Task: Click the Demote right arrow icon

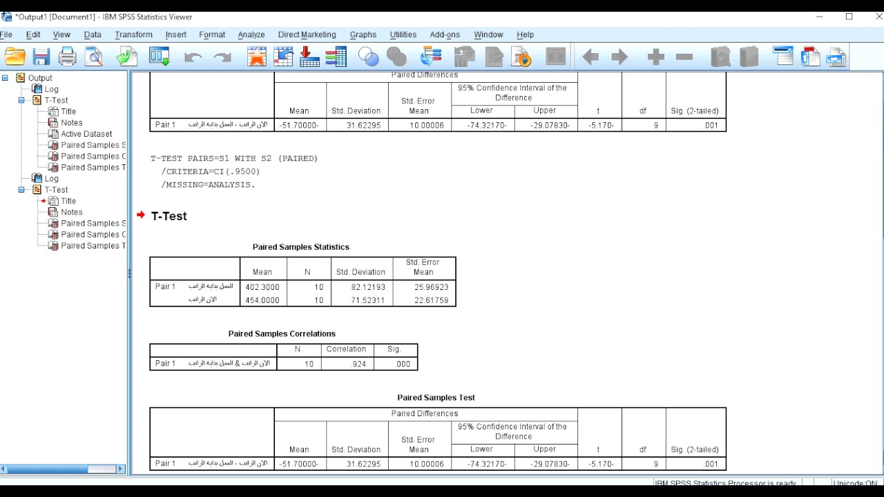Action: click(x=619, y=57)
